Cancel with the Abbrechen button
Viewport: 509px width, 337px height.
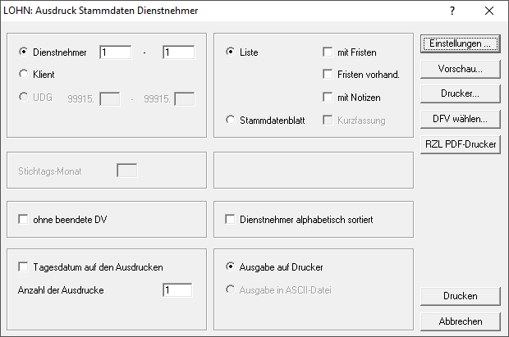[x=460, y=321]
